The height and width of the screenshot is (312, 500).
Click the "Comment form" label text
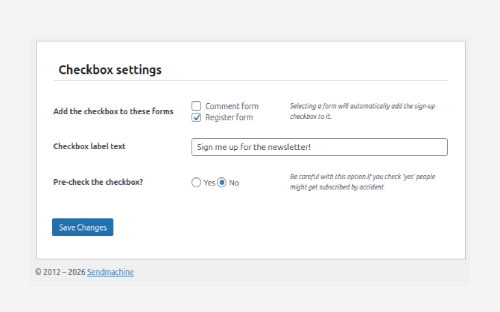click(232, 106)
